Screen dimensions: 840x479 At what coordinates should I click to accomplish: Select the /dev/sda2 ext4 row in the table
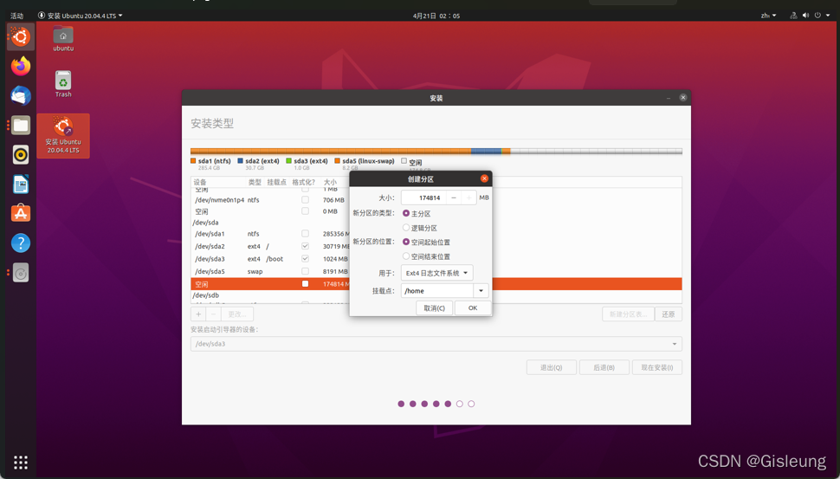click(x=436, y=246)
